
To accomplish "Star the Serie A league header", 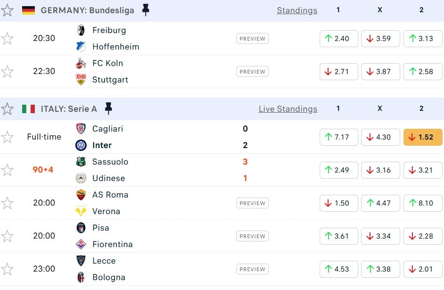I will [7, 108].
